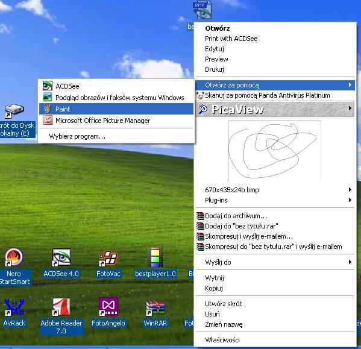Image resolution: width=361 pixels, height=349 pixels.
Task: Select Preview in context menu
Action: click(x=275, y=59)
